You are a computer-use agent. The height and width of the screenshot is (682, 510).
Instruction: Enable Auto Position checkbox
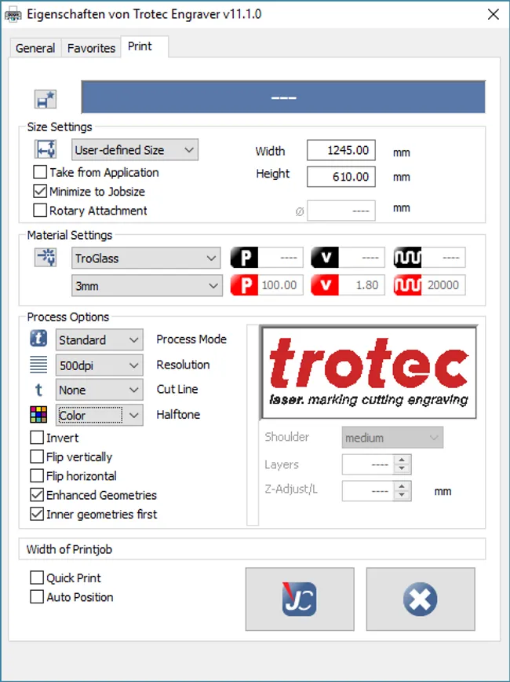(37, 597)
